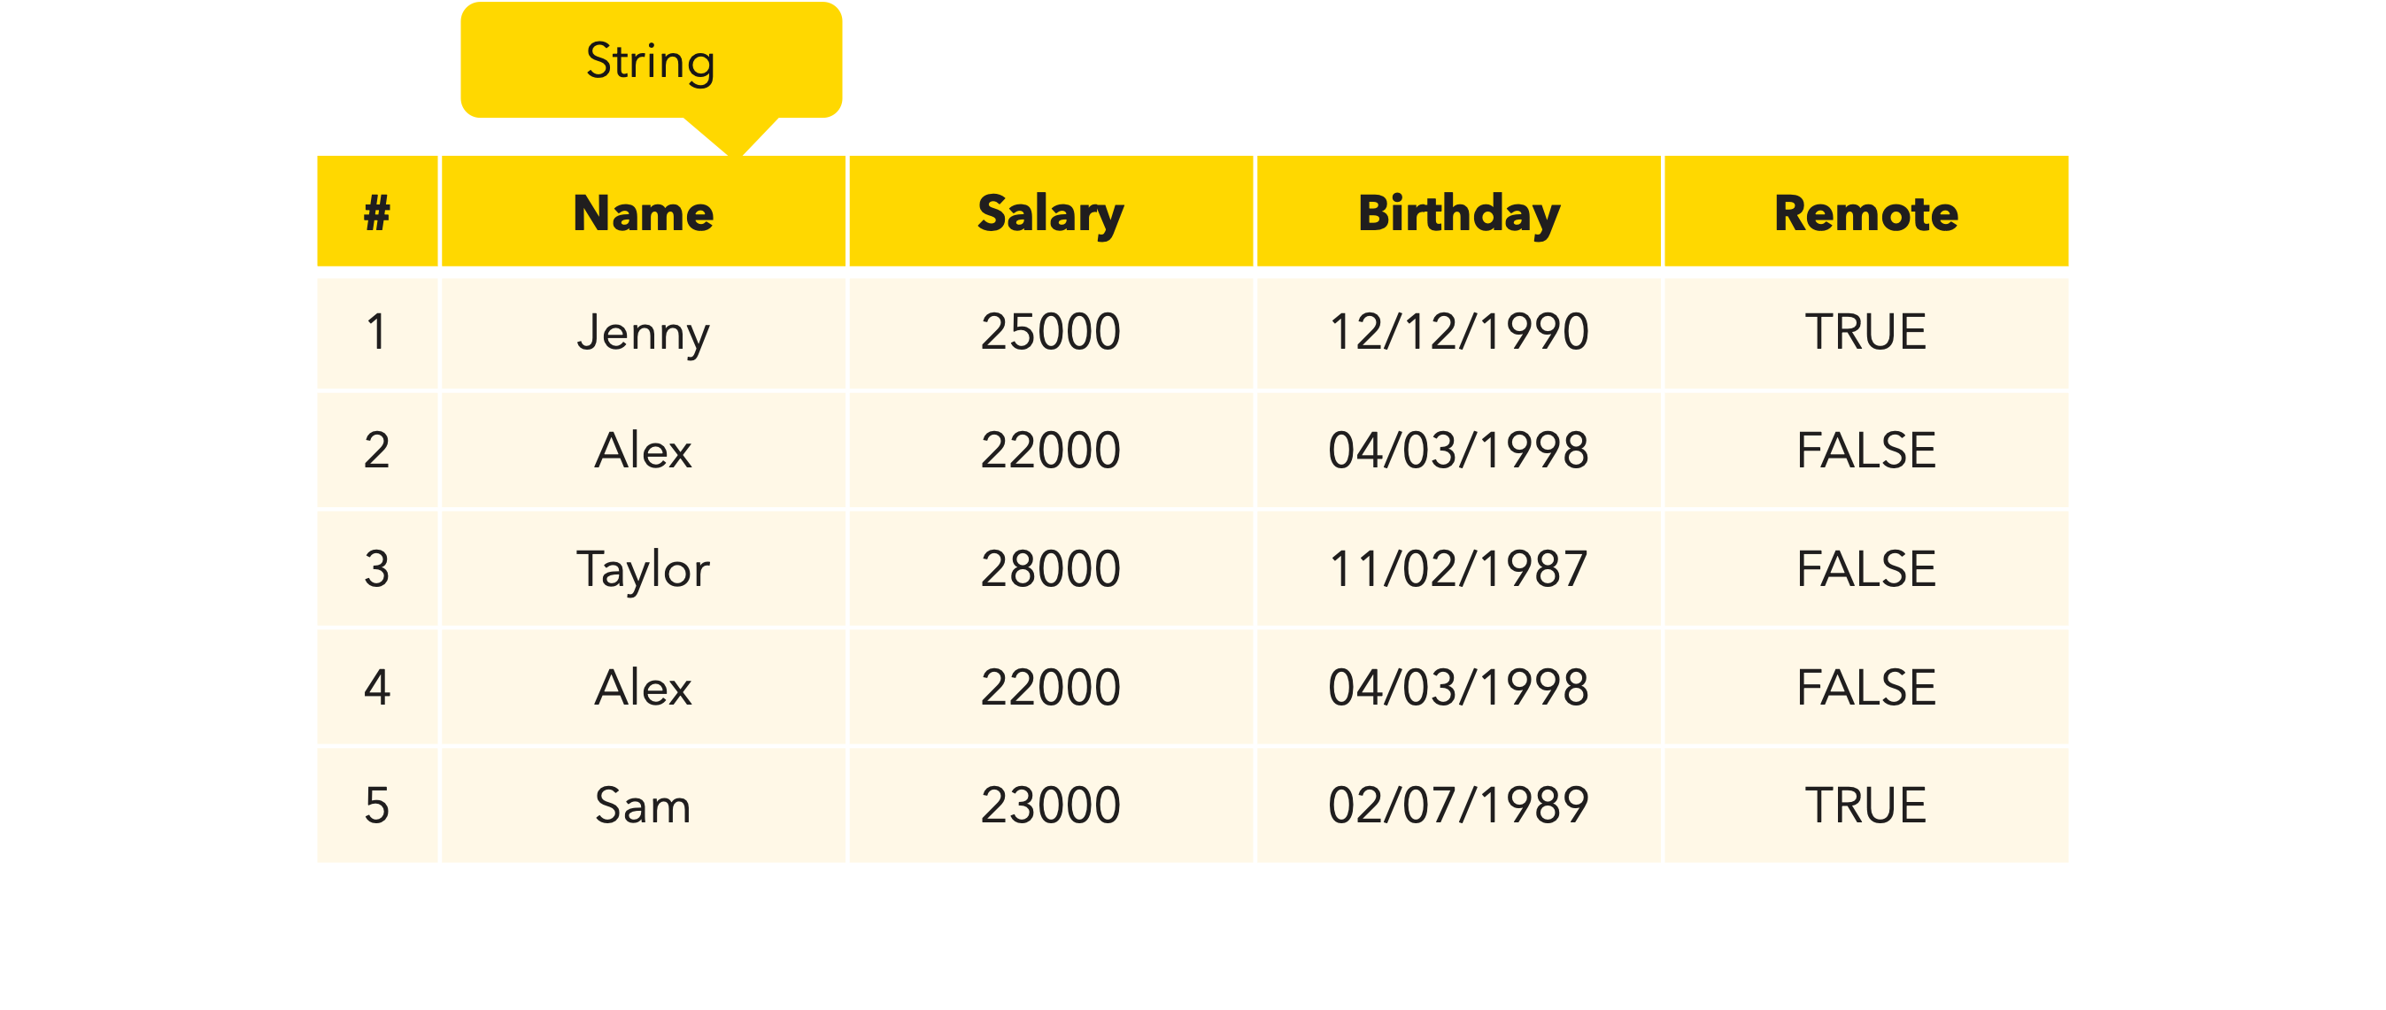Click row number 2 cell
This screenshot has height=1010, width=2386.
(377, 451)
